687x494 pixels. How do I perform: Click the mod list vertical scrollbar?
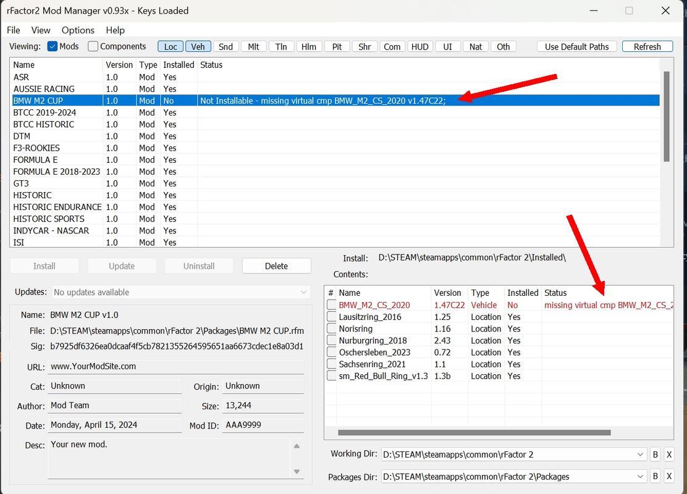(x=667, y=117)
